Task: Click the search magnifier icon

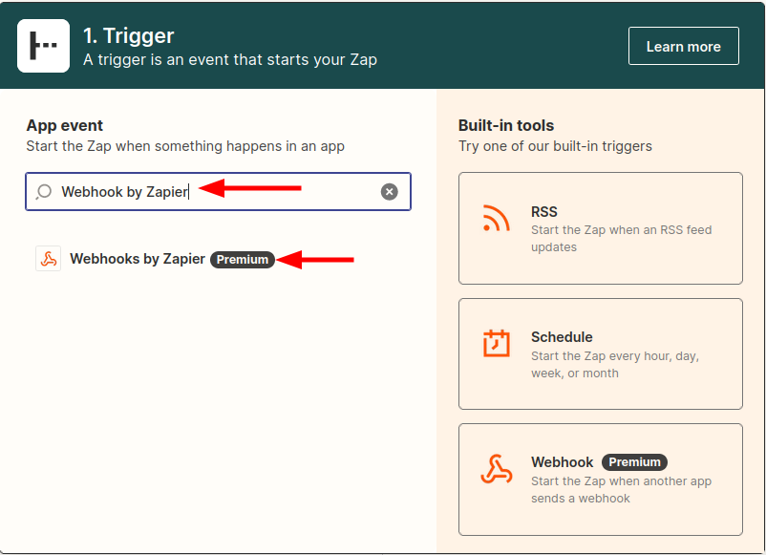Action: [x=44, y=192]
